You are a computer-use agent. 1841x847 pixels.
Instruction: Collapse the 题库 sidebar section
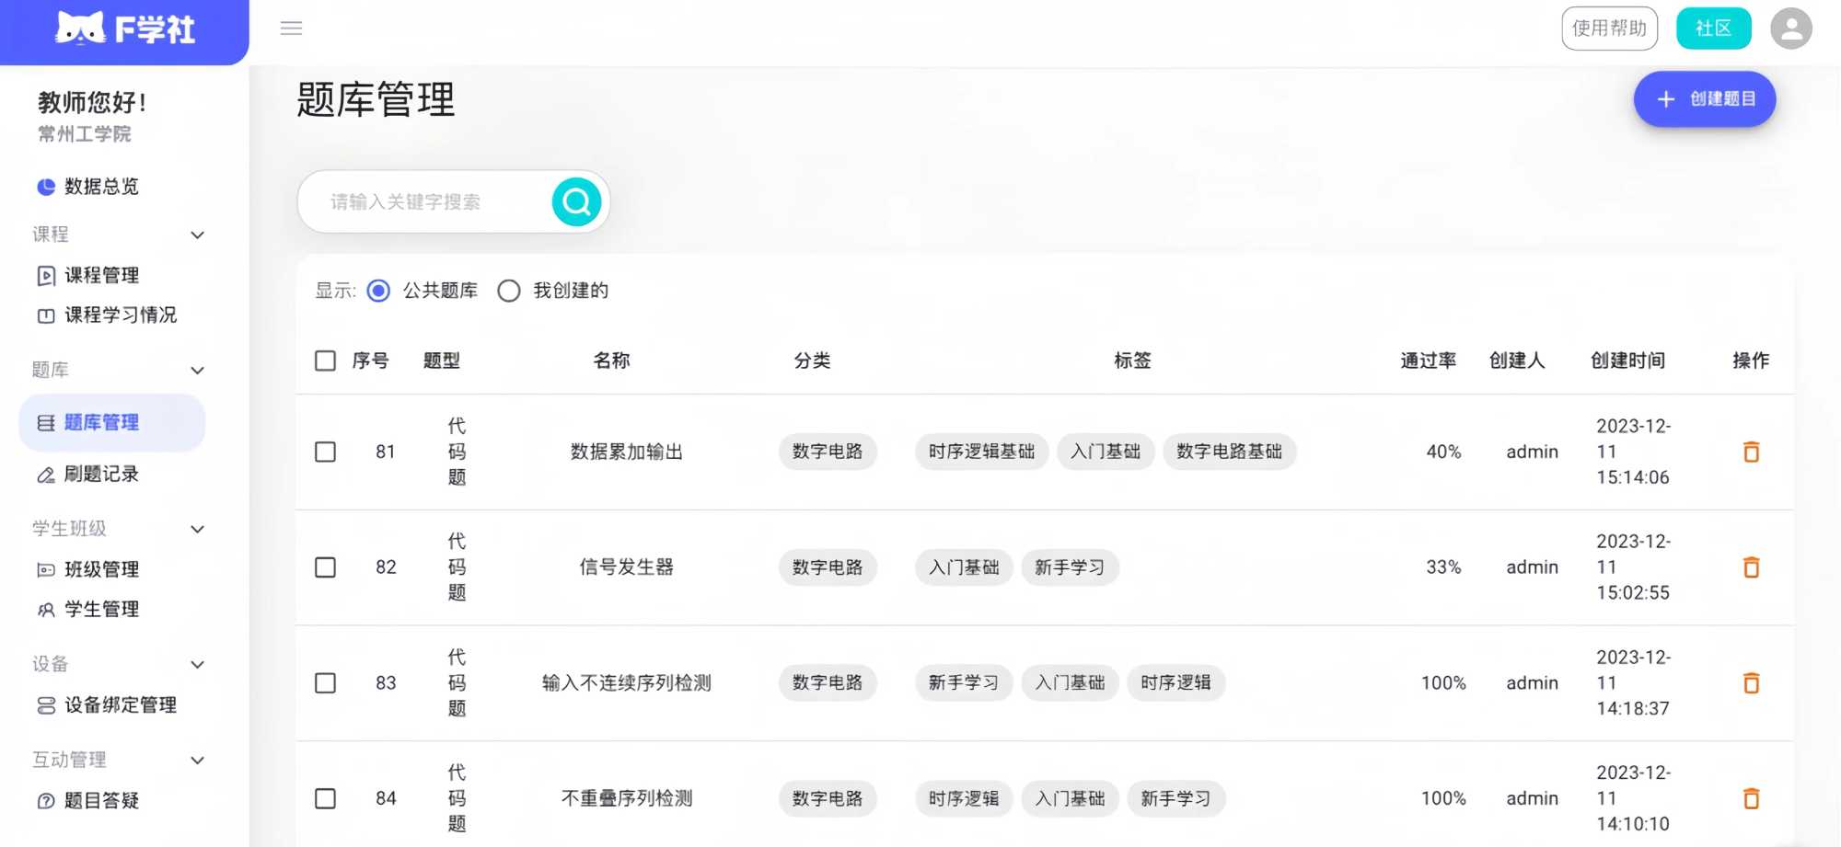point(197,371)
